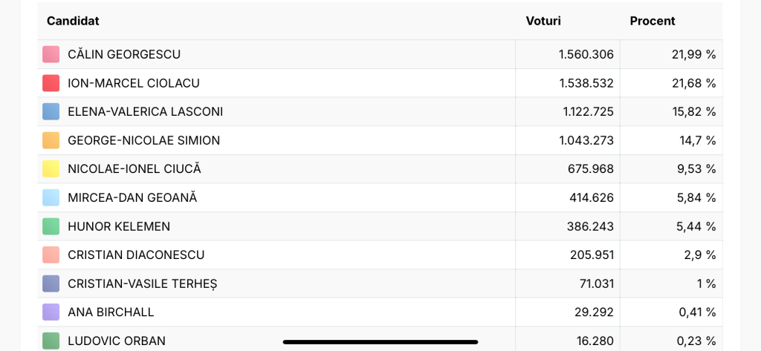
Task: Sort by the Voturi column header
Action: (x=543, y=21)
